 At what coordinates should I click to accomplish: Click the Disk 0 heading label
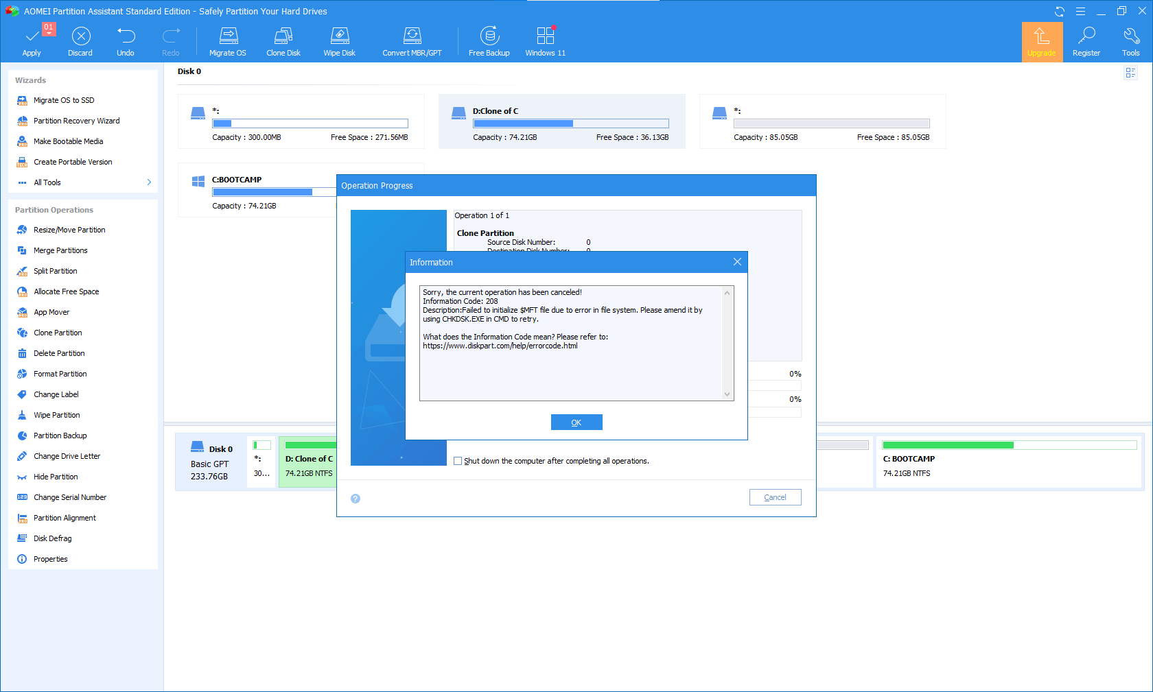[189, 71]
